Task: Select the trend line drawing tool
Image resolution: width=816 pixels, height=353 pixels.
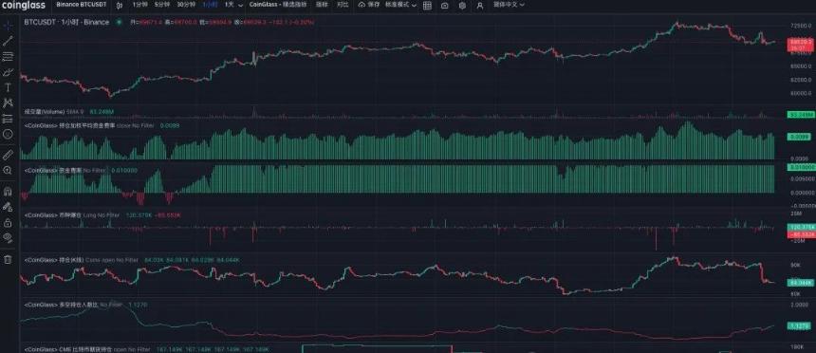Action: 8,41
